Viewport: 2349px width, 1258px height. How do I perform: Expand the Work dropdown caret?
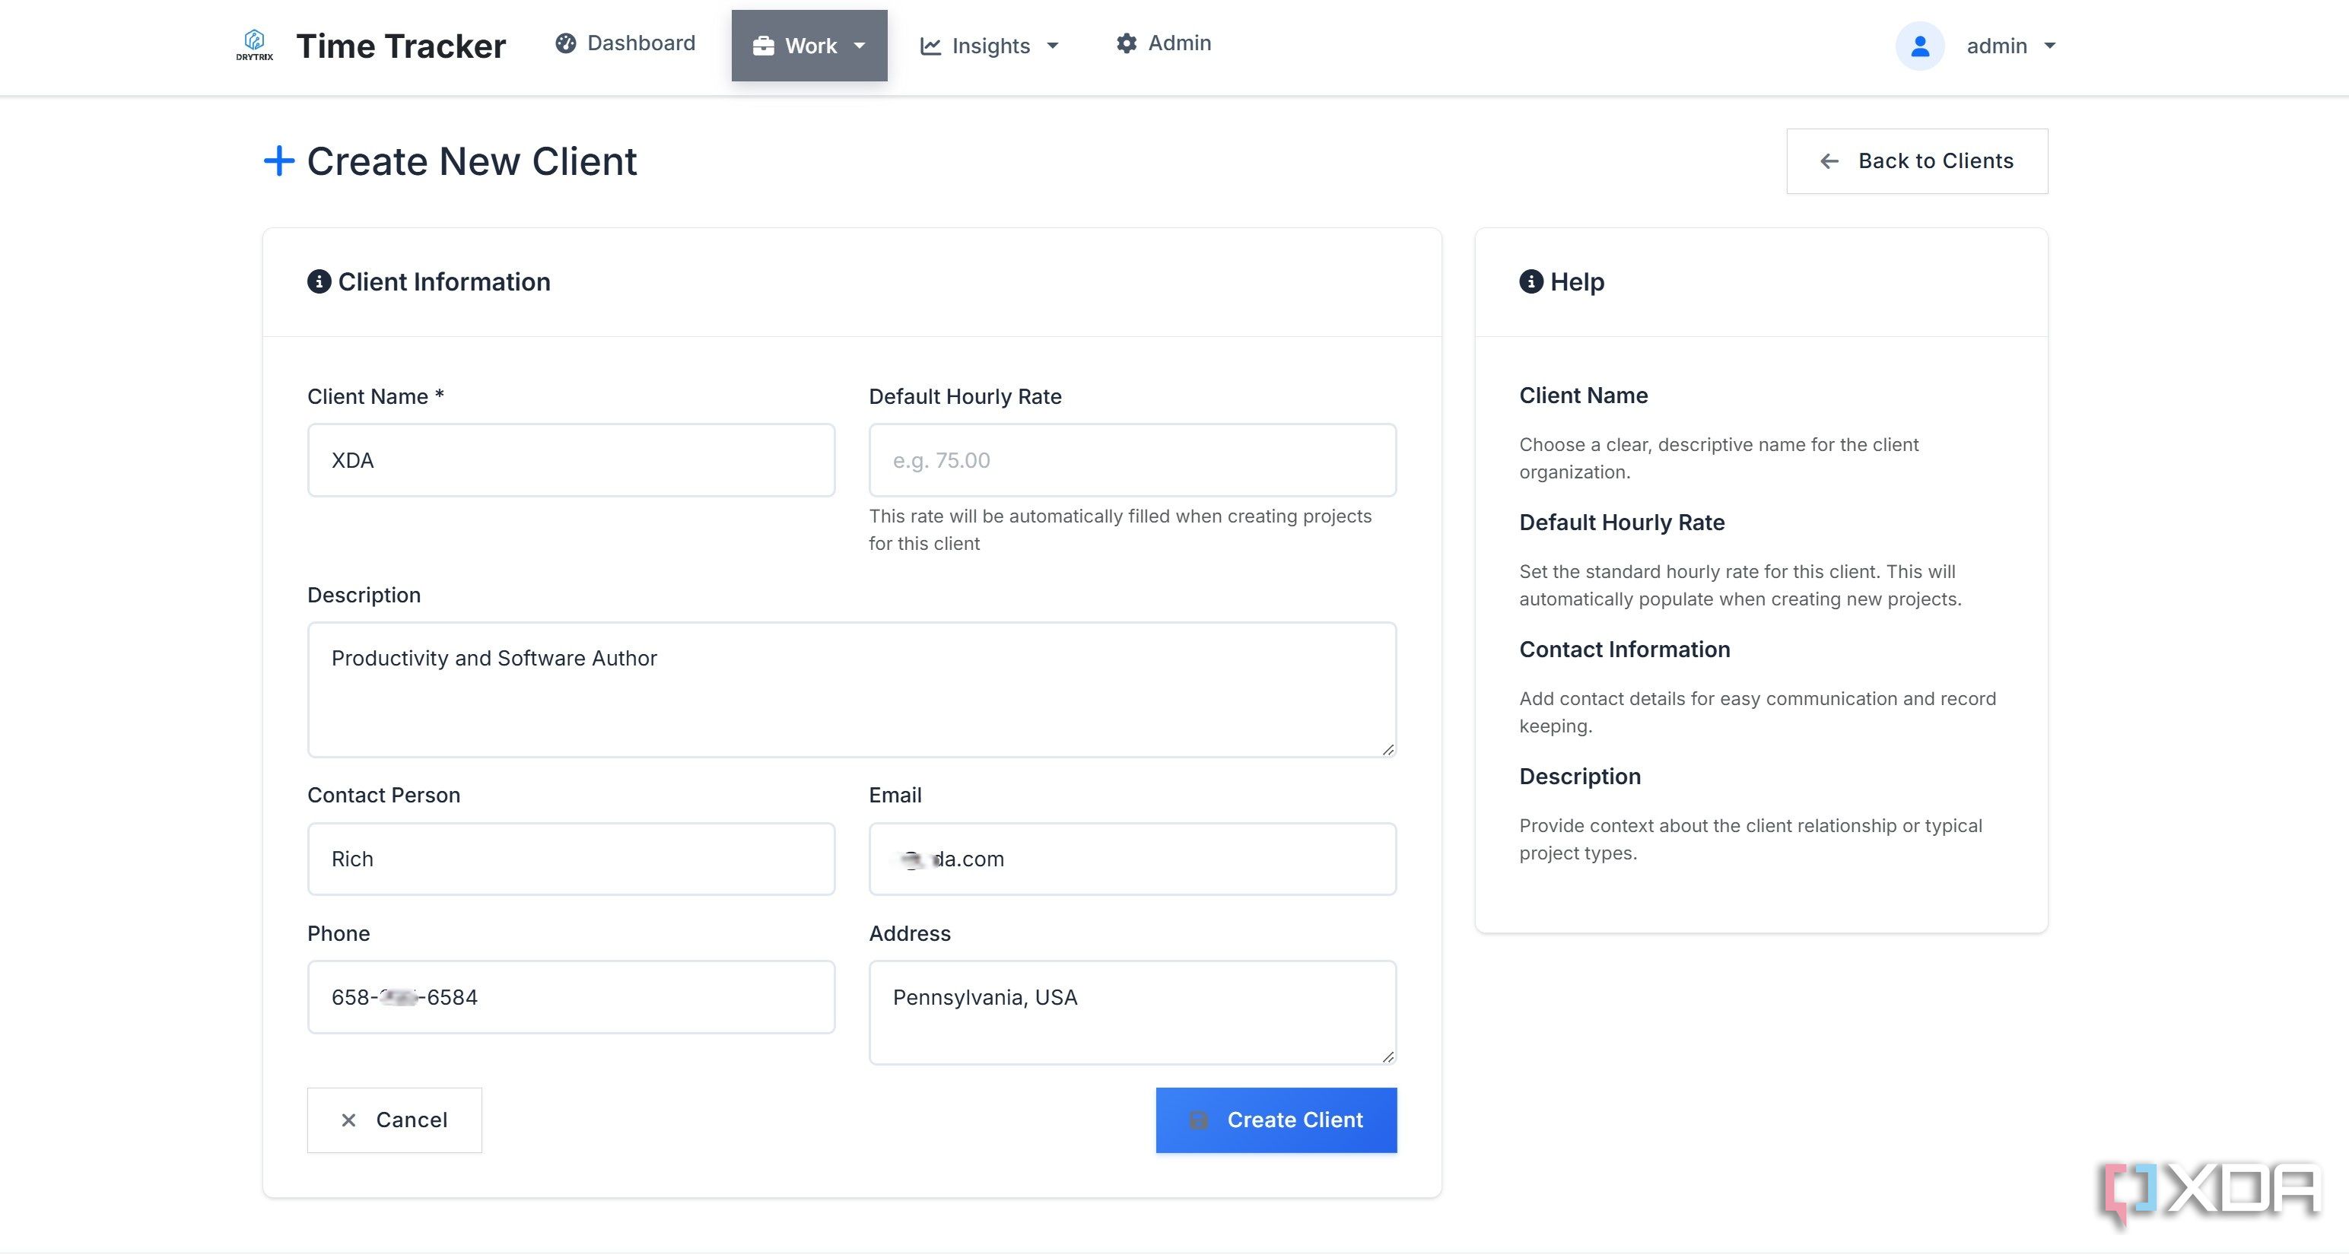click(859, 46)
